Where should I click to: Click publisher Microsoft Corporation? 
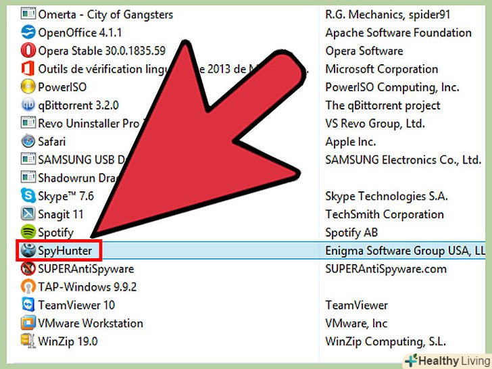382,70
